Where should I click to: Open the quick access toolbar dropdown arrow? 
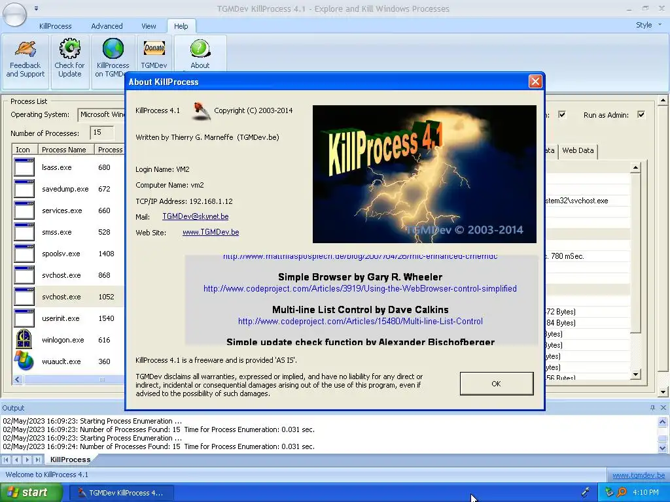[37, 8]
